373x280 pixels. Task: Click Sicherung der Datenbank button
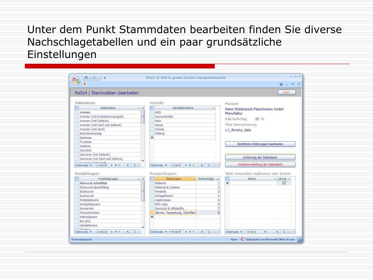click(260, 157)
